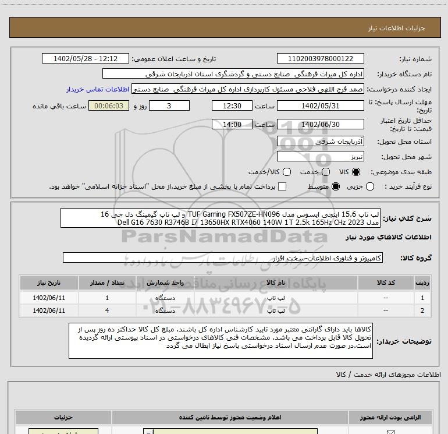This screenshot has height=434, width=448.
Task: Click دستگاه unit in row 1
Action: click(x=165, y=298)
